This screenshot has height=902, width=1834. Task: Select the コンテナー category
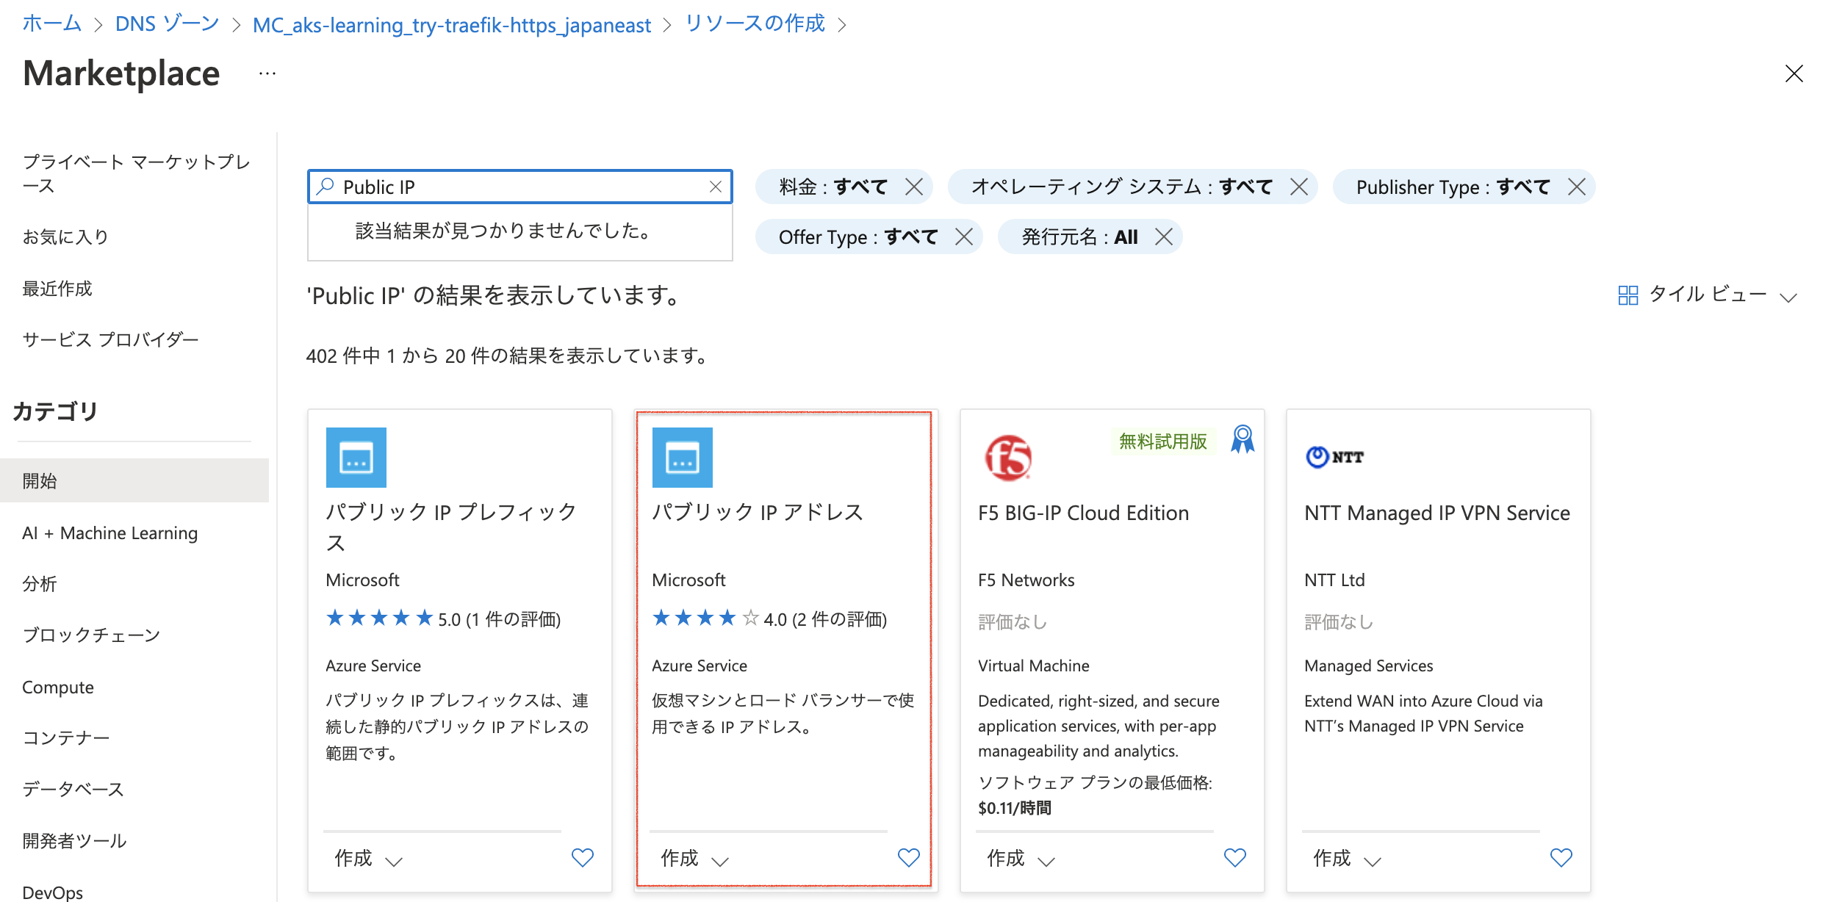66,737
